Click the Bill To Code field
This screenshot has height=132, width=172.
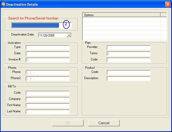click(x=48, y=93)
